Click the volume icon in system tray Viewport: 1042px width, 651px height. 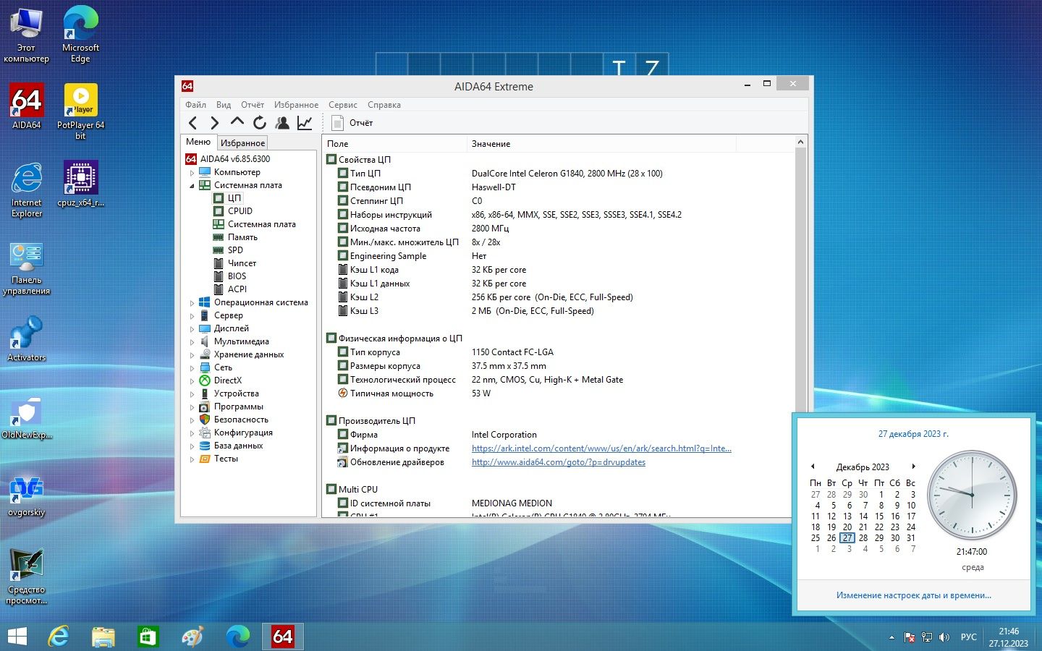pos(944,637)
